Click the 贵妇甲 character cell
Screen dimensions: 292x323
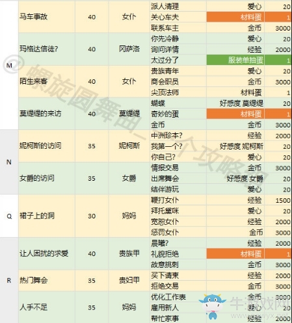pyautogui.click(x=129, y=281)
